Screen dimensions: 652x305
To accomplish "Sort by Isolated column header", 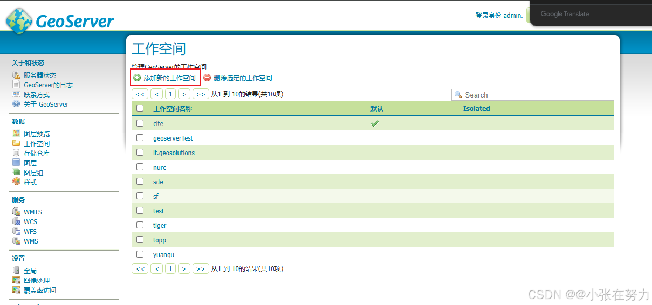I will click(477, 108).
